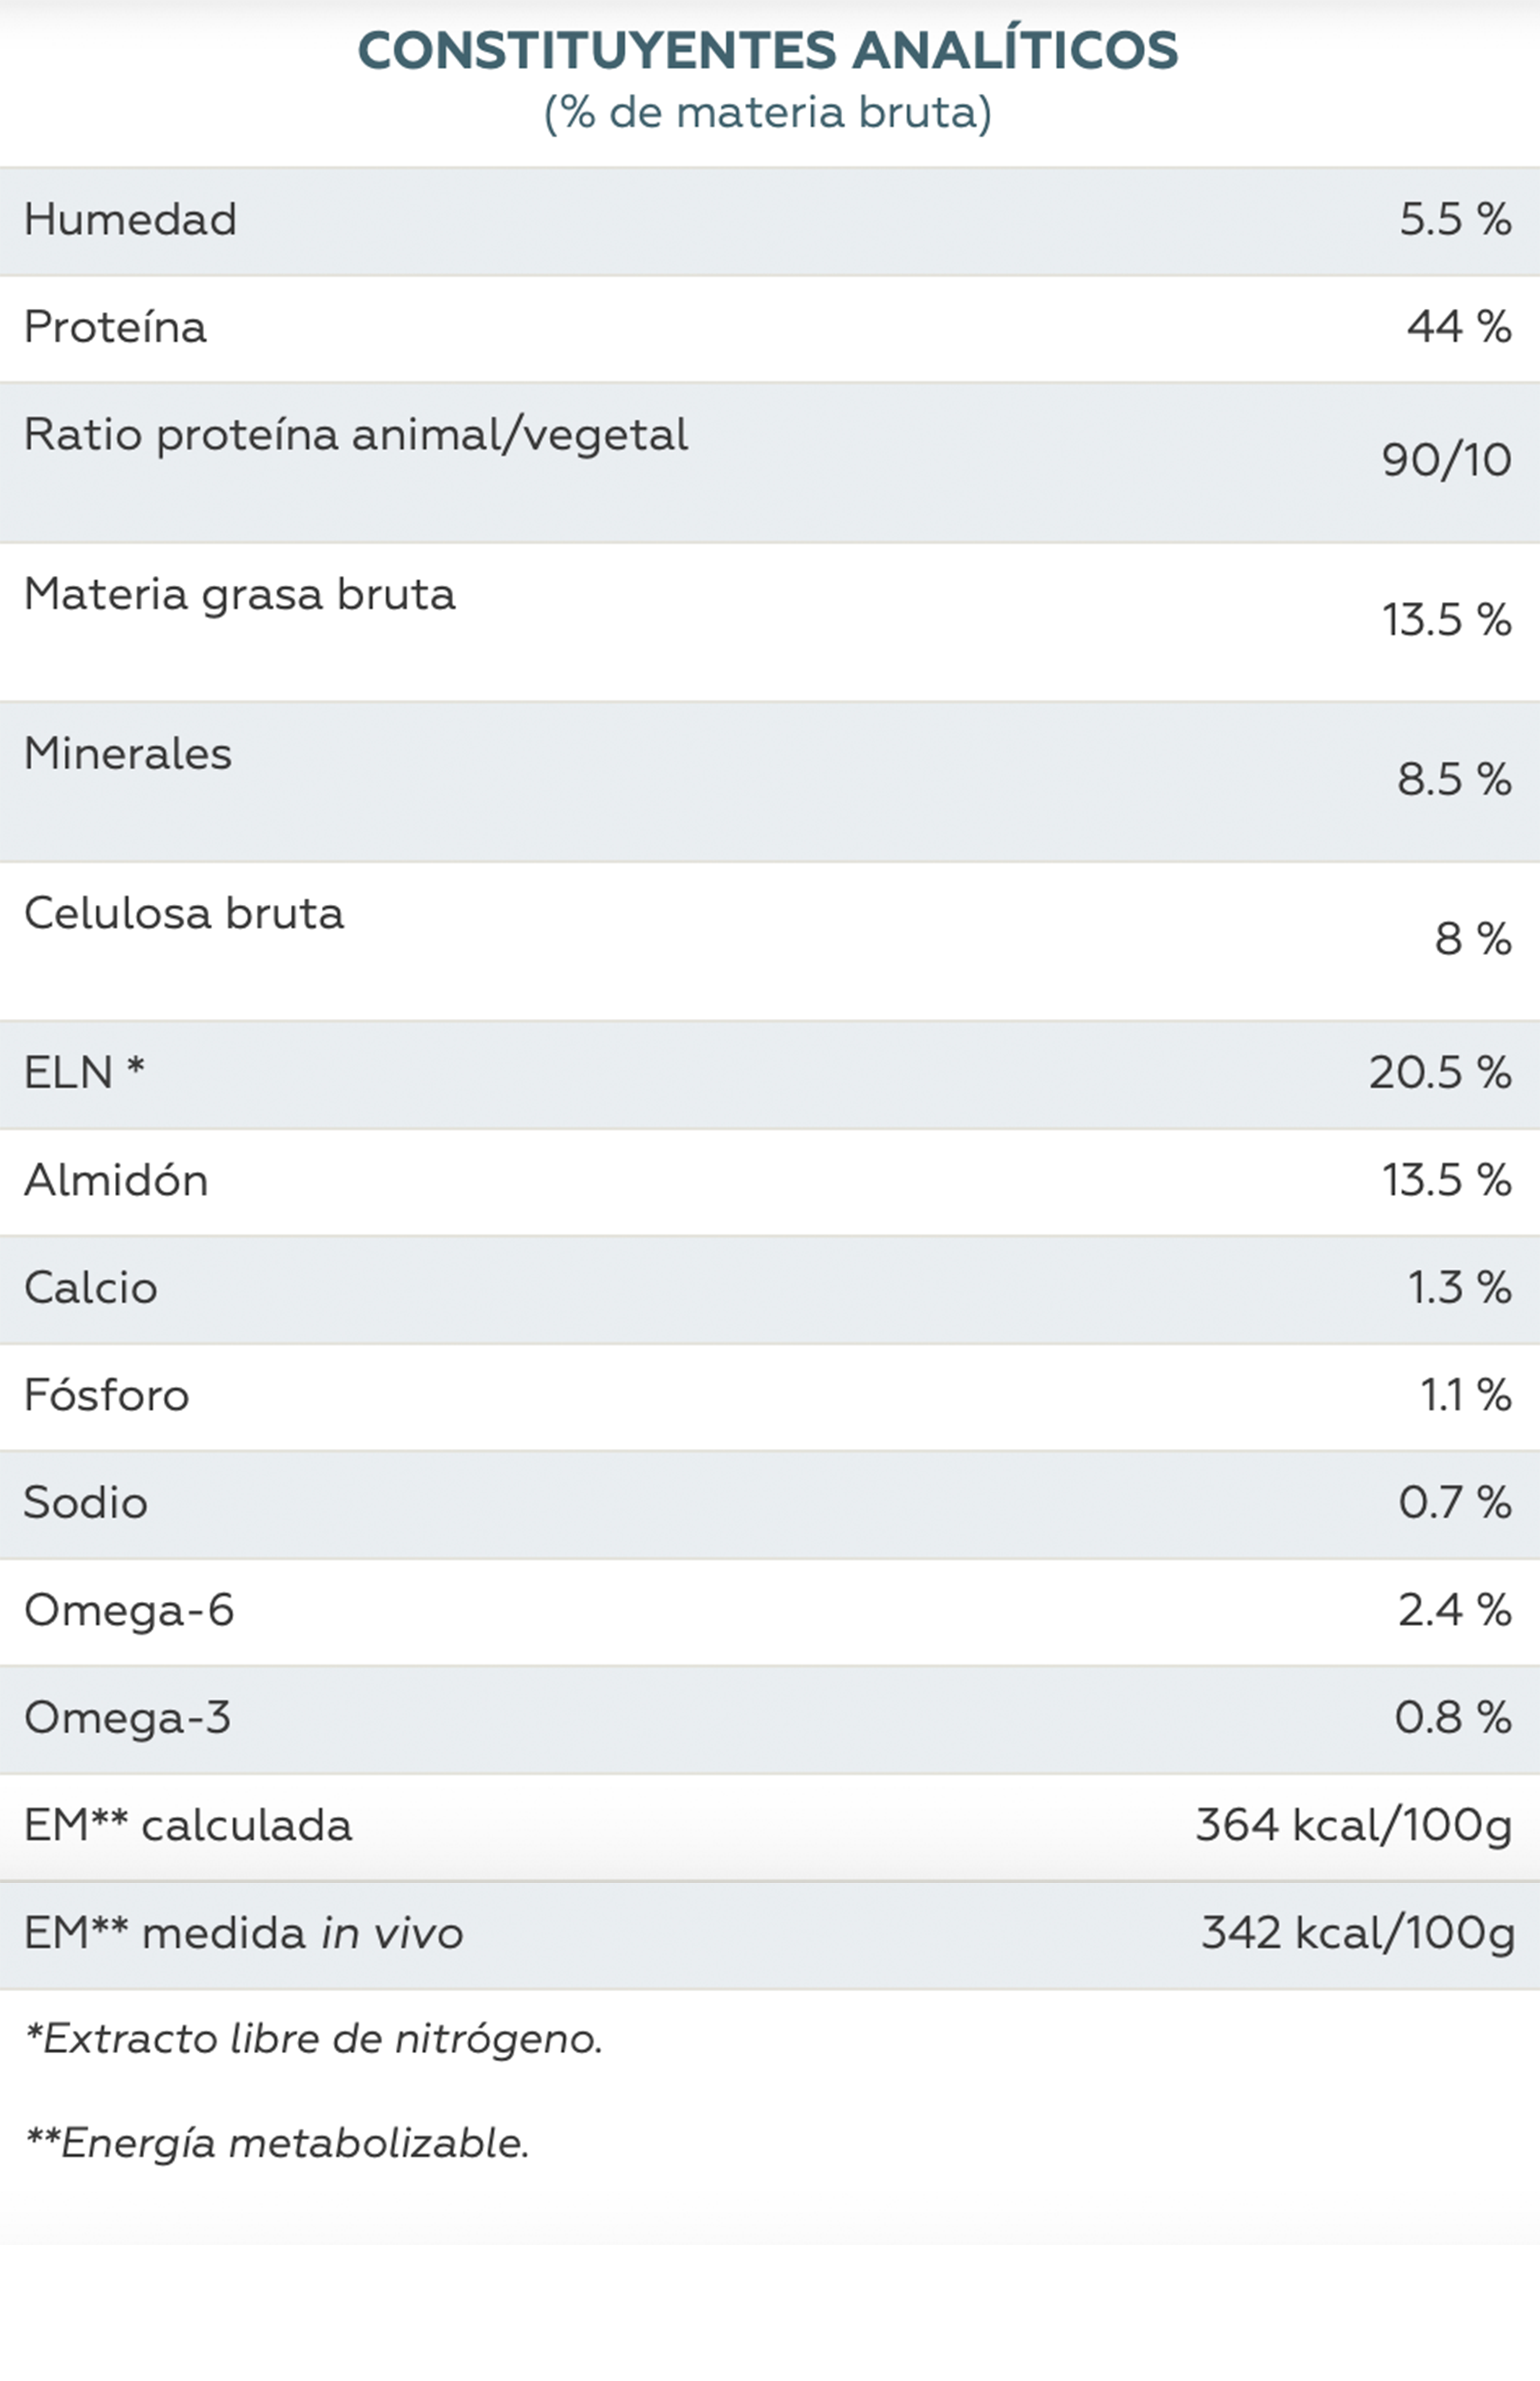Screen dimensions: 1540x2381
Task: Click the Omega-6 row label
Action: [128, 1611]
